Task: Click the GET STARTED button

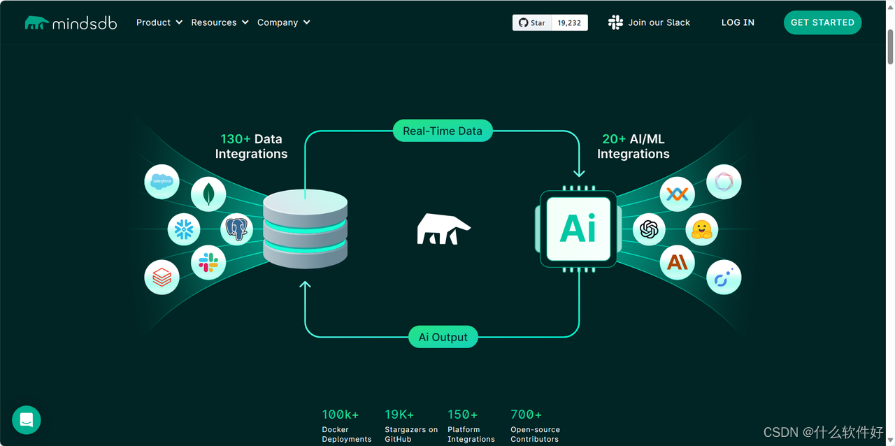Action: [822, 22]
